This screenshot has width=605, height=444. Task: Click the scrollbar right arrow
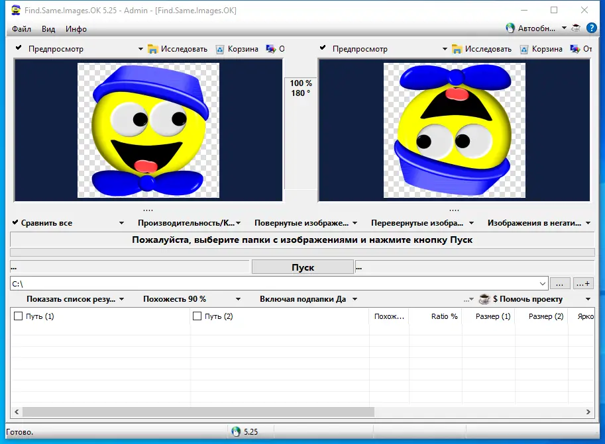(x=588, y=412)
